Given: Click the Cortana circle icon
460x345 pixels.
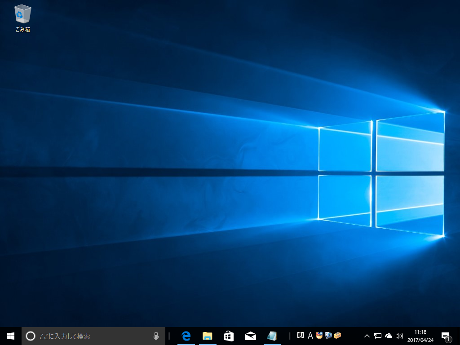Looking at the screenshot, I should [x=31, y=336].
